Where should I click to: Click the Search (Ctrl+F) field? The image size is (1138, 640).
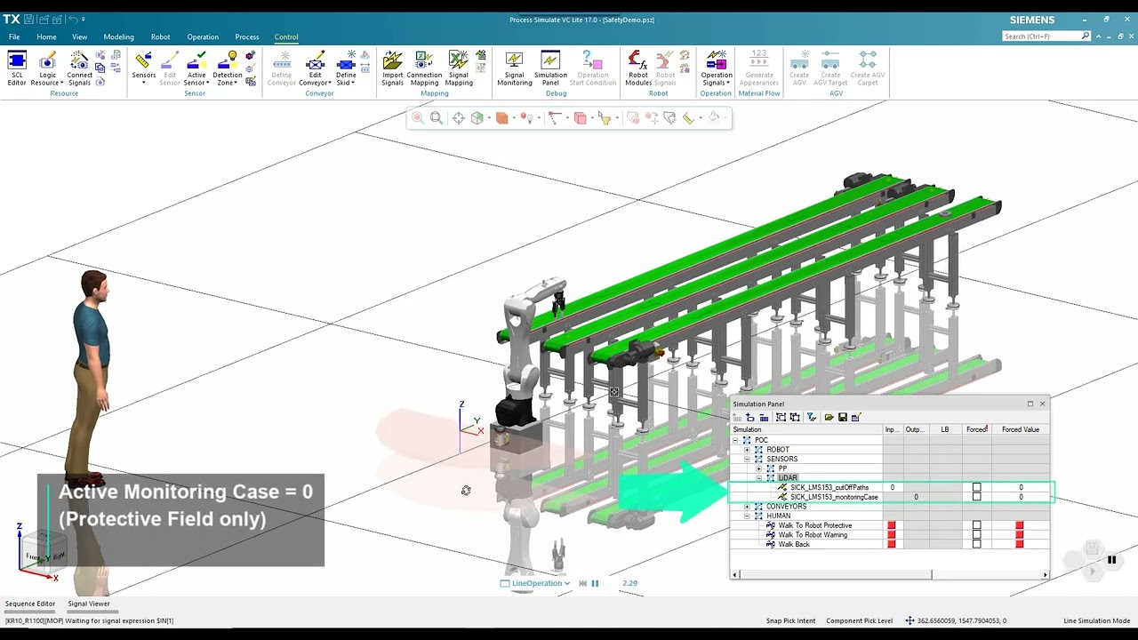[x=1046, y=36]
